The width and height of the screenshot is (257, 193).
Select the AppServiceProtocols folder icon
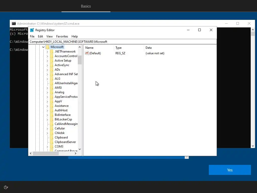51,97
